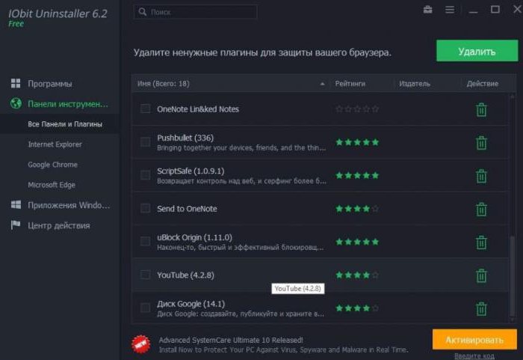
Task: Click the red NEW badge icon
Action: coord(140,344)
